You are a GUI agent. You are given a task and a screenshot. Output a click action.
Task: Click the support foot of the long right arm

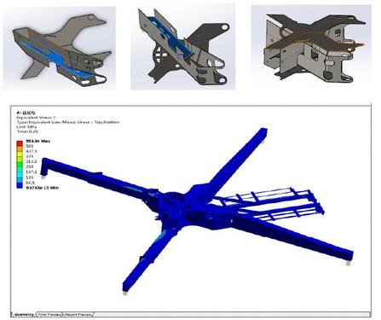click(x=348, y=264)
